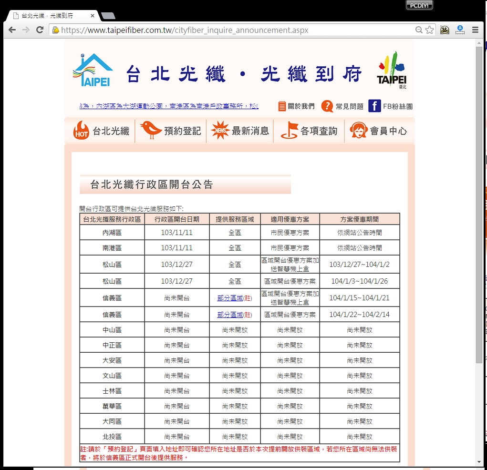Open the Chrome hamburger menu
The width and height of the screenshot is (487, 470).
[x=475, y=30]
